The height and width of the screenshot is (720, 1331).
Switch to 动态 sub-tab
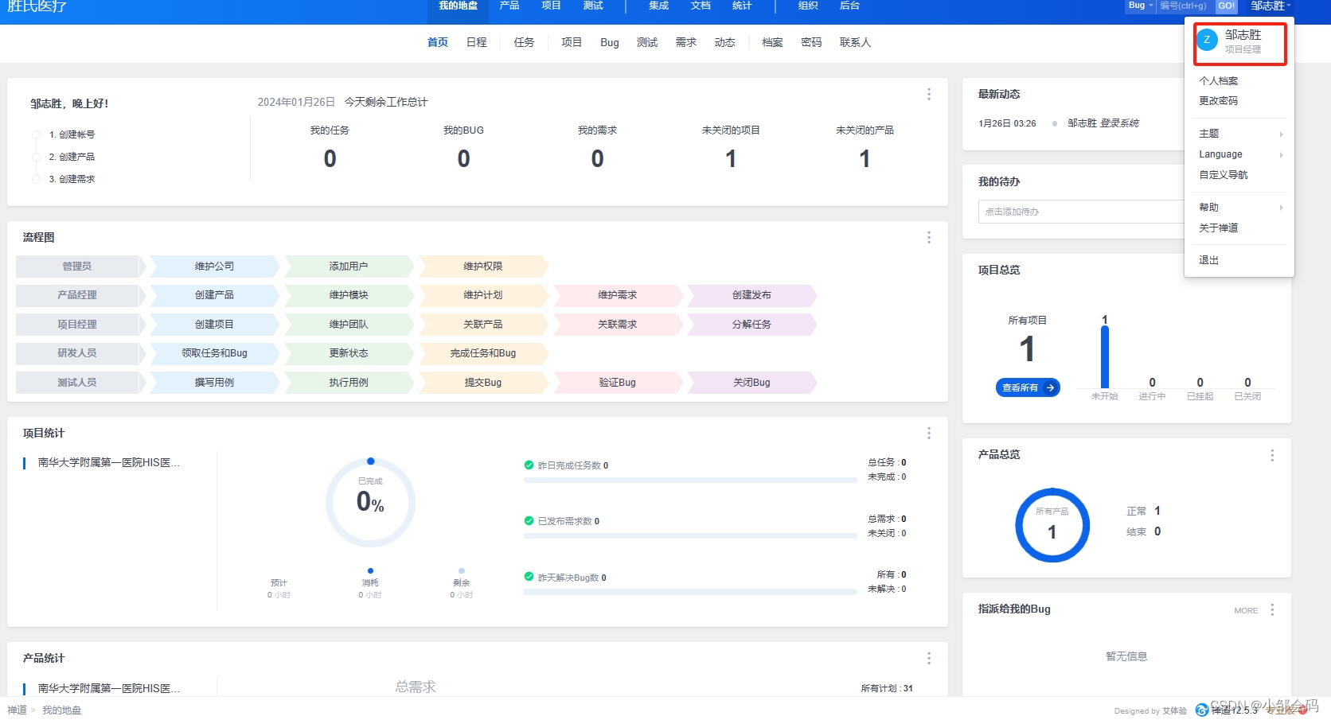(724, 43)
